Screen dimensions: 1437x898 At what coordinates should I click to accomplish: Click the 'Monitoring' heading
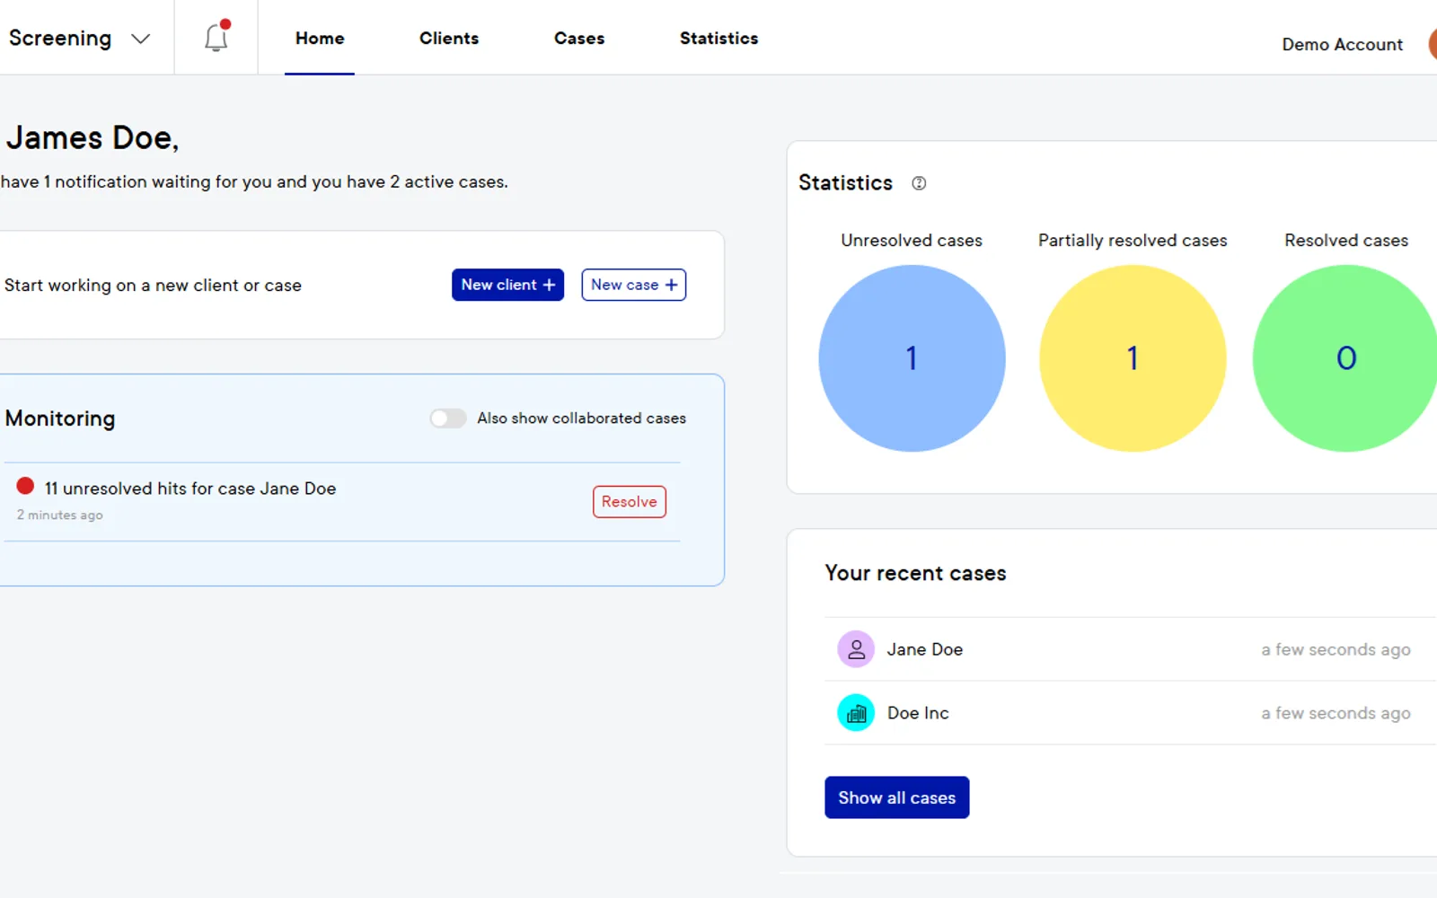[60, 418]
